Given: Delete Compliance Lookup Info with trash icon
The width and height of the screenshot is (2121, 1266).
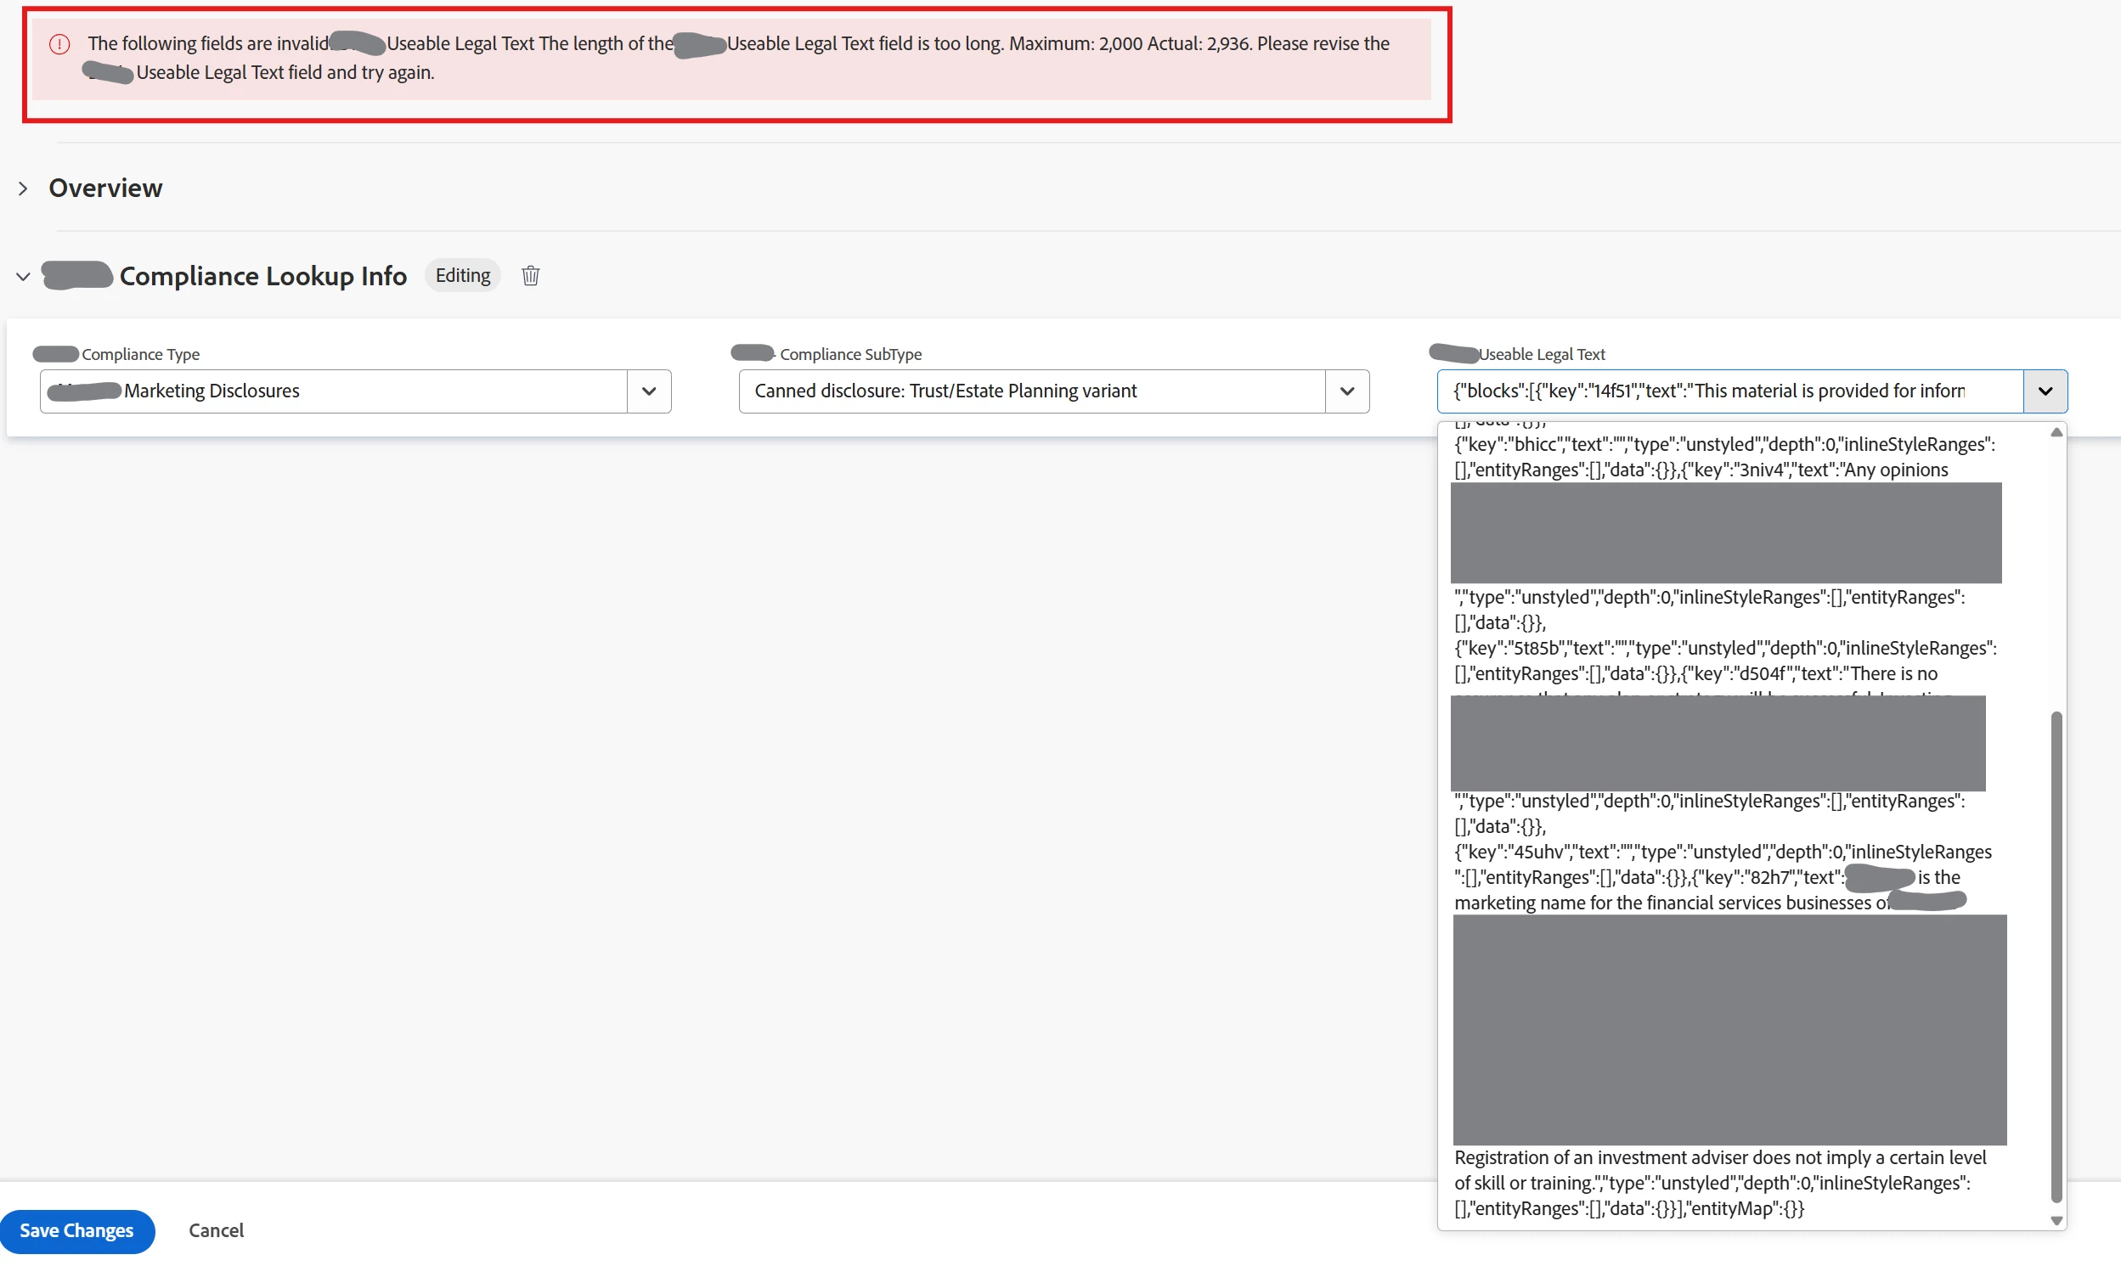Looking at the screenshot, I should tap(531, 276).
